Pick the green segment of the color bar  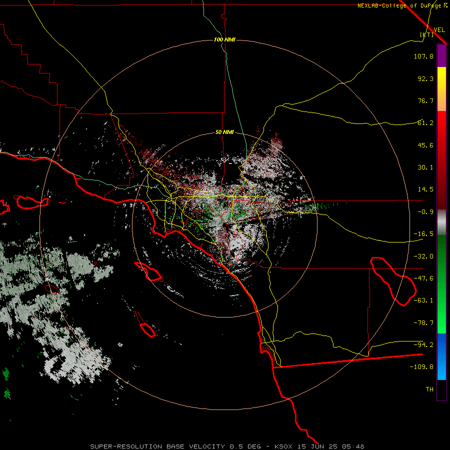(441, 284)
